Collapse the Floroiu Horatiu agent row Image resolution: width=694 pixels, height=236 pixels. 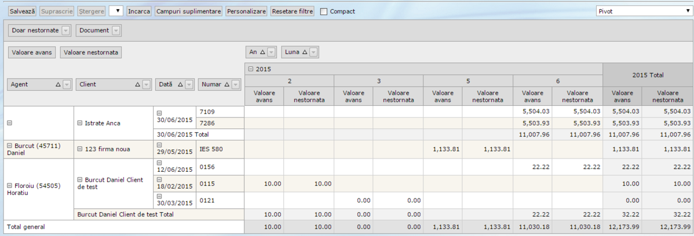(9, 185)
